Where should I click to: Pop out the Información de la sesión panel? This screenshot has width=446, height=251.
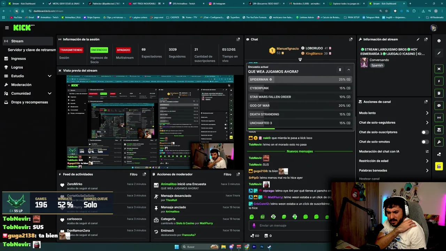coord(238,39)
